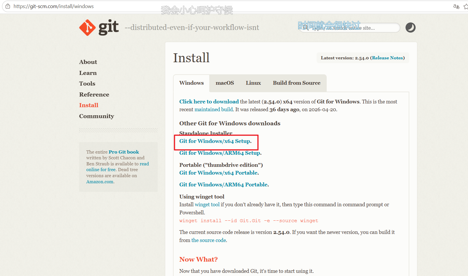Open the Amazon.com link
Screen dimensions: 468x276
pos(100,182)
